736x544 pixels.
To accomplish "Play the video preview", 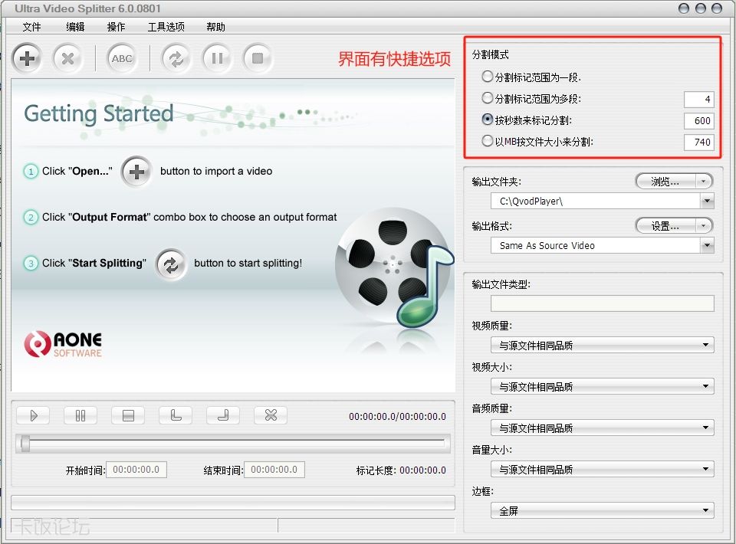I will point(33,415).
